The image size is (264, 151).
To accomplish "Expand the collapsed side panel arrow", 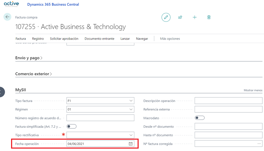I will pyautogui.click(x=2, y=92).
